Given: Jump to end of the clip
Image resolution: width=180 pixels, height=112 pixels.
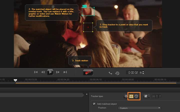Looking at the screenshot, I should coord(65,72).
